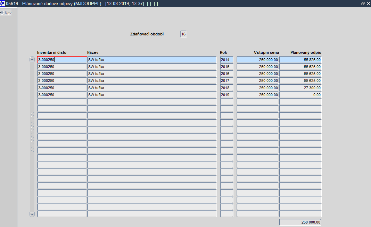Click Vstupní cena 250 000.00 in 2018 row

[x=258, y=88]
